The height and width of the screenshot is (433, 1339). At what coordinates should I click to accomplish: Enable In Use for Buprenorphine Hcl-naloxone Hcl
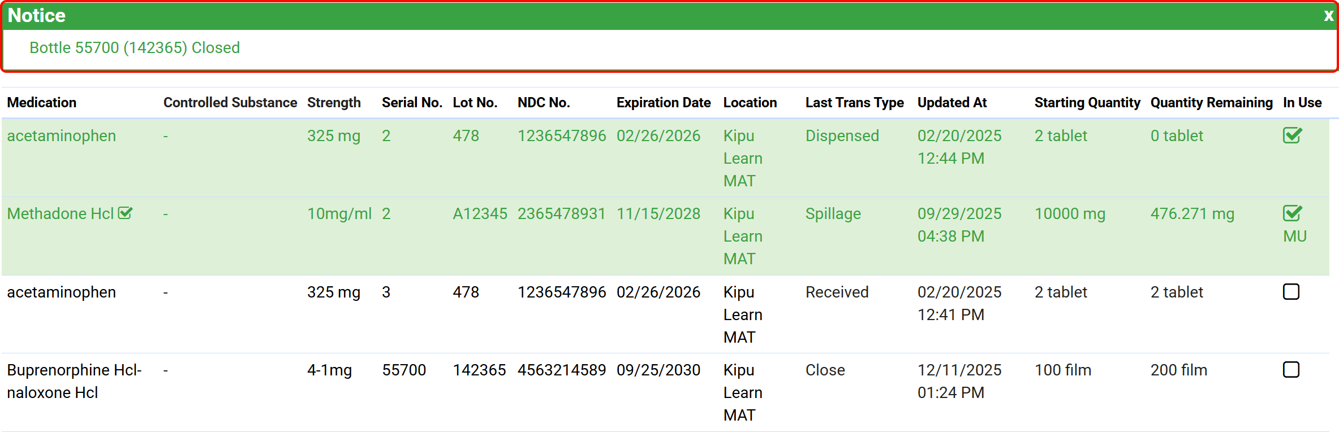[1291, 370]
